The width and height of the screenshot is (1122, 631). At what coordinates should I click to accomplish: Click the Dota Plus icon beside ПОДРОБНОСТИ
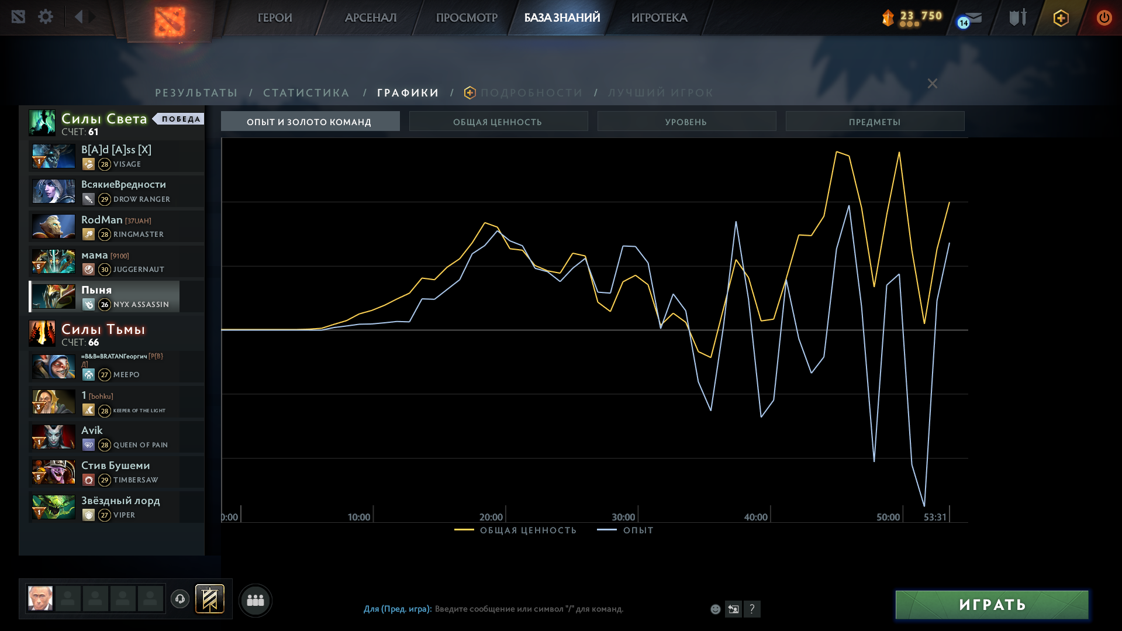click(x=469, y=92)
